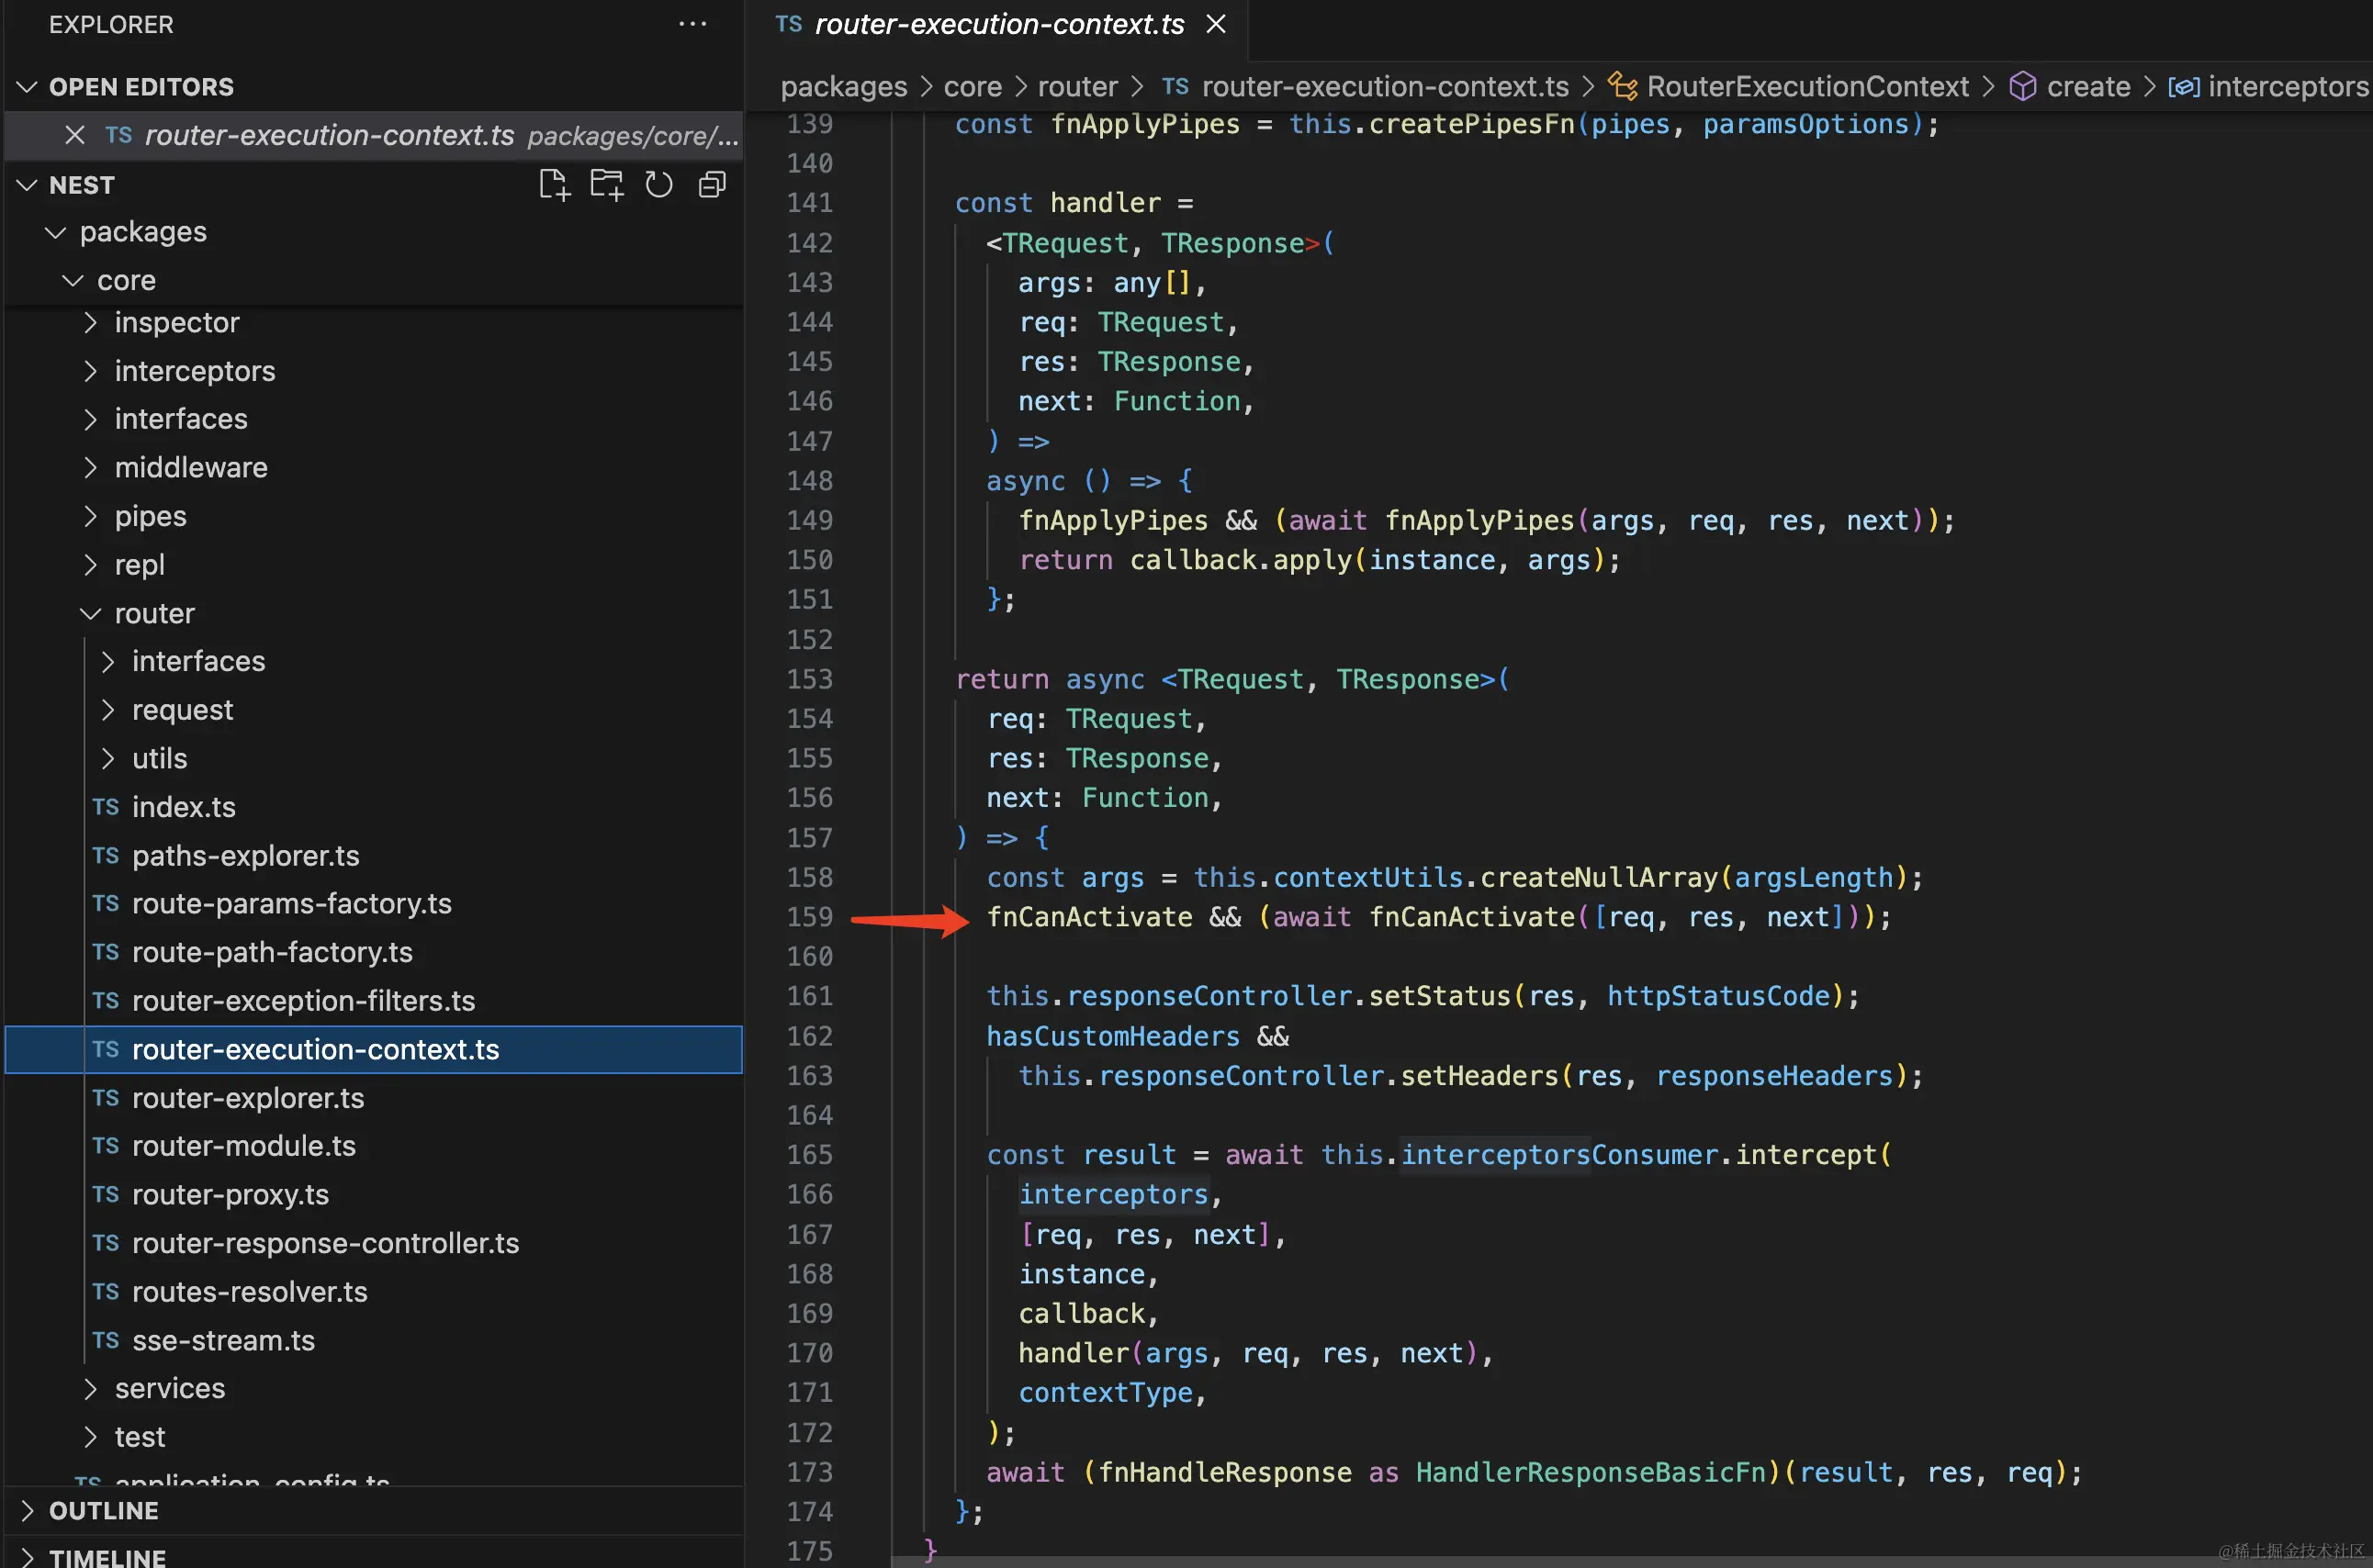This screenshot has height=1568, width=2373.
Task: Expand the repl folder
Action: 91,565
